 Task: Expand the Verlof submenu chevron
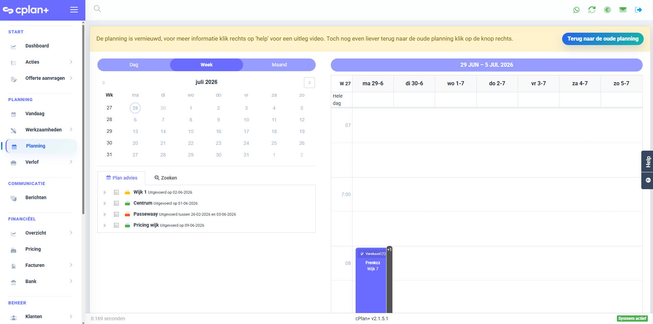coord(71,162)
